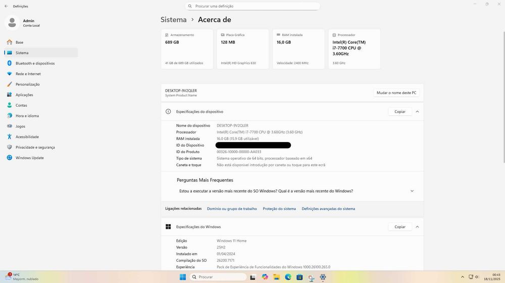Show hidden system tray icons
This screenshot has height=283, width=505.
click(463, 277)
